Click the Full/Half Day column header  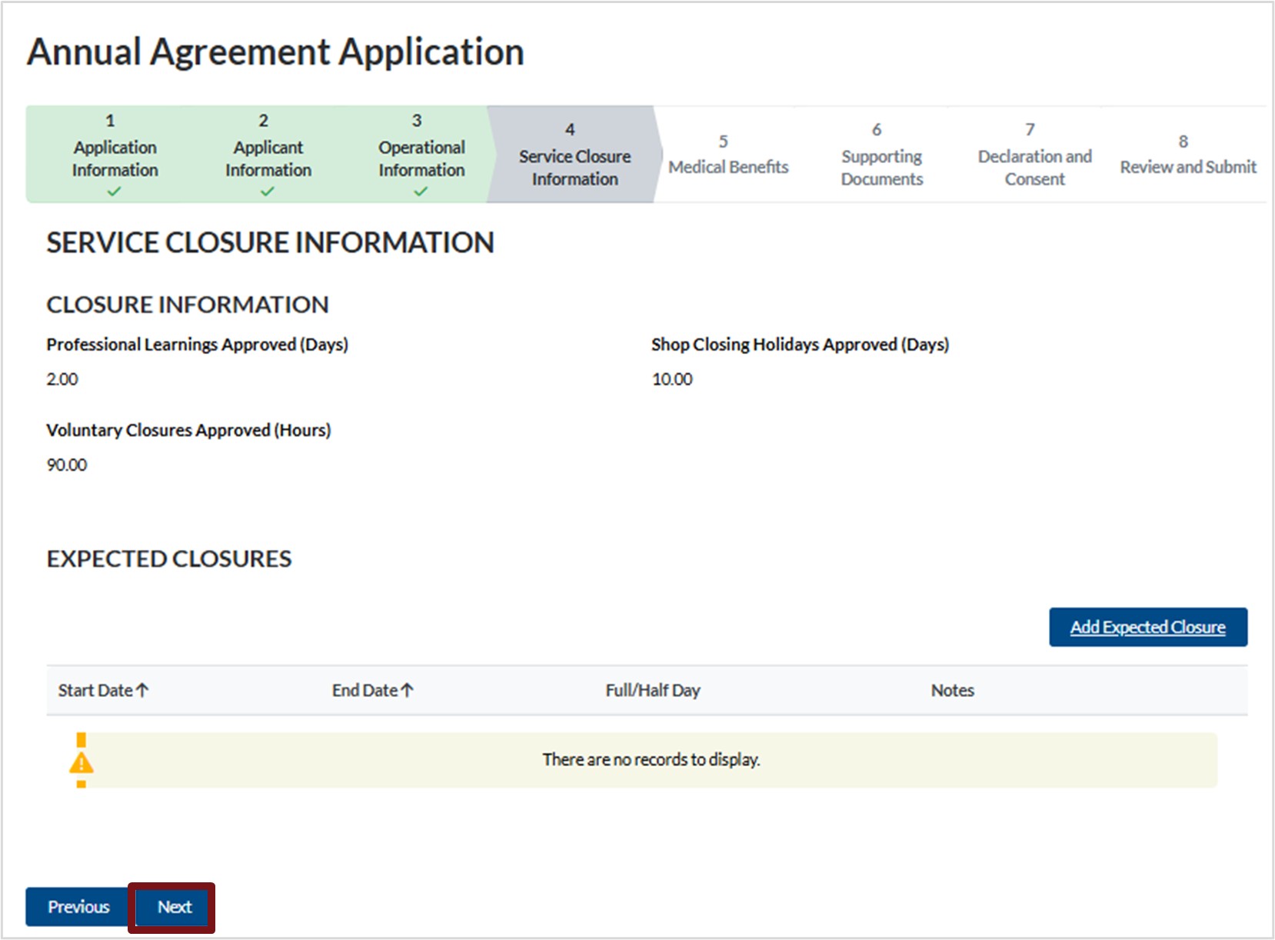pyautogui.click(x=652, y=690)
